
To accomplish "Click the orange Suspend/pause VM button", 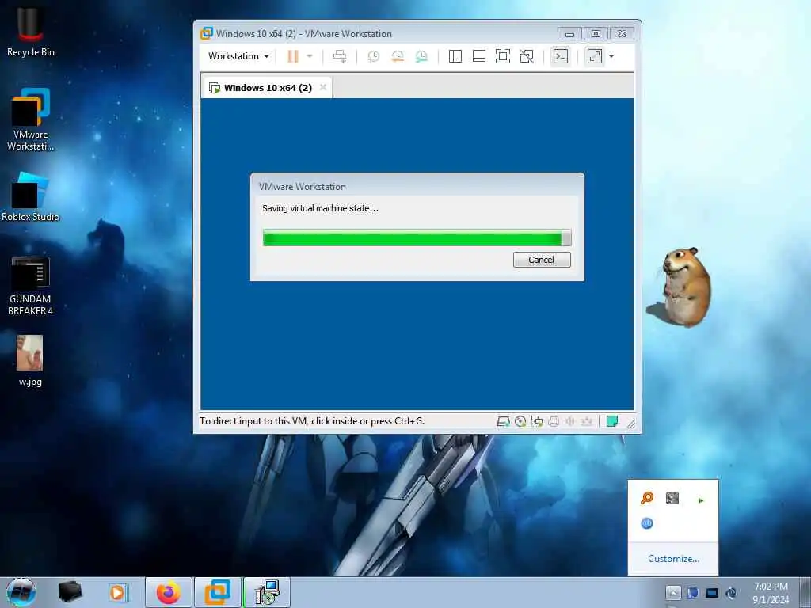I will (293, 56).
